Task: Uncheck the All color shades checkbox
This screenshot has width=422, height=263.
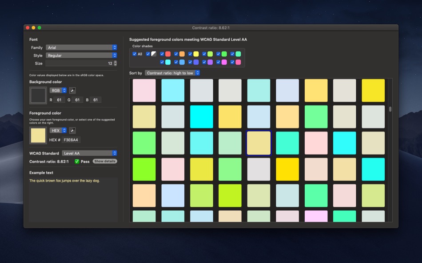Action: tap(134, 54)
